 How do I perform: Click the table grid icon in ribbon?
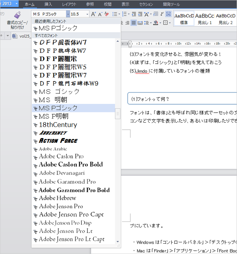tap(156, 14)
